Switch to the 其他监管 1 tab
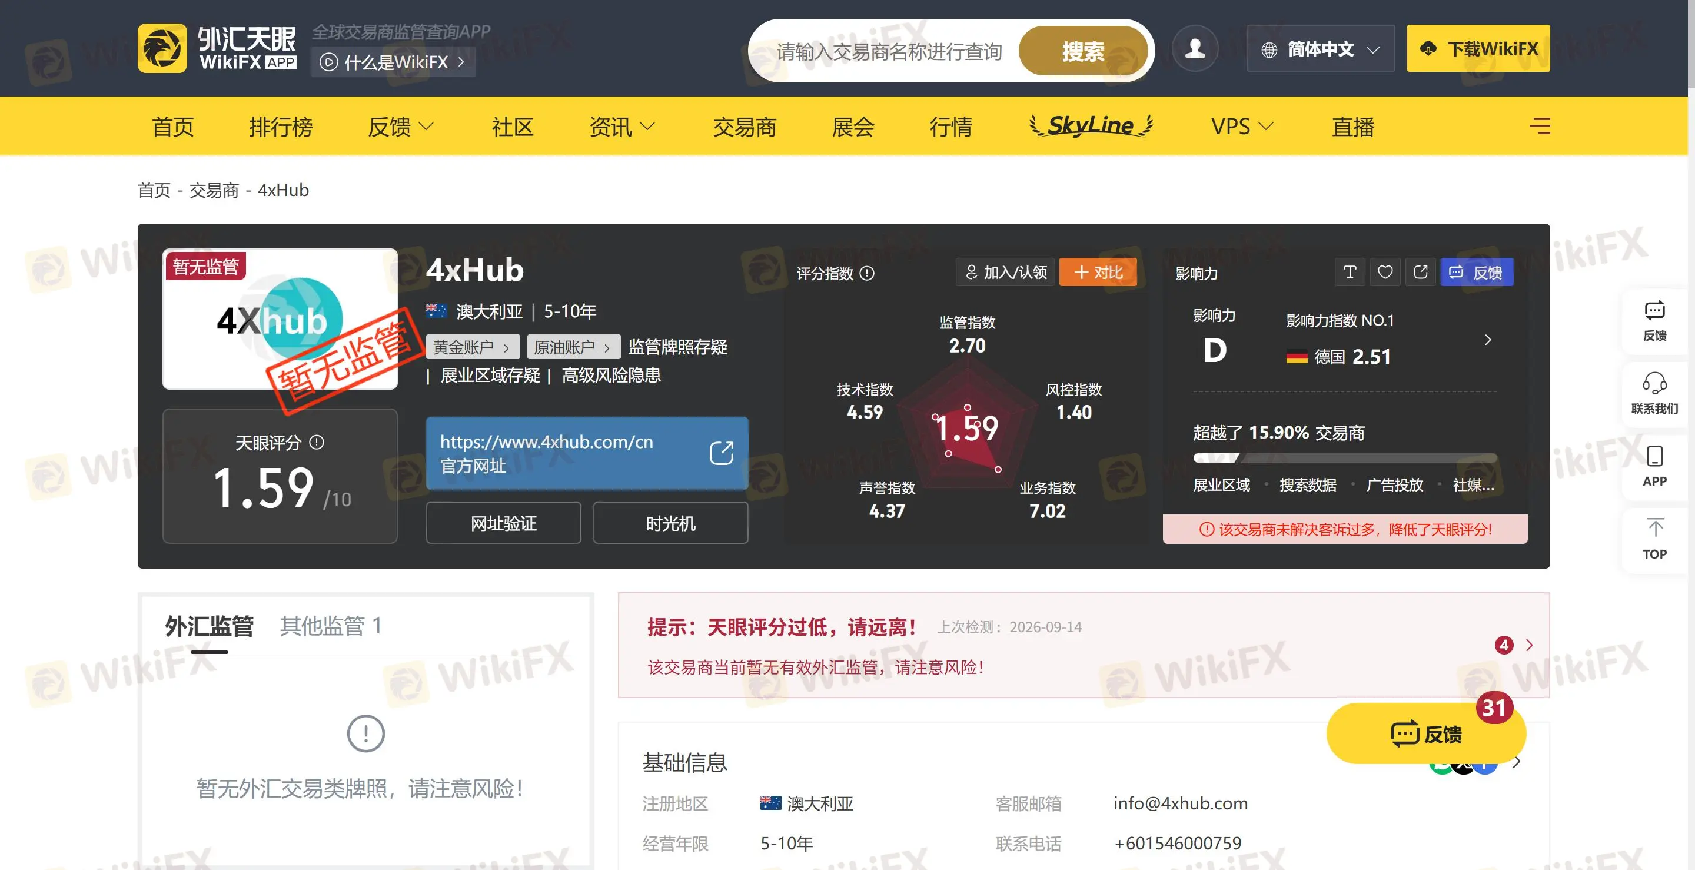Screen dimensions: 1695x870 (330, 626)
